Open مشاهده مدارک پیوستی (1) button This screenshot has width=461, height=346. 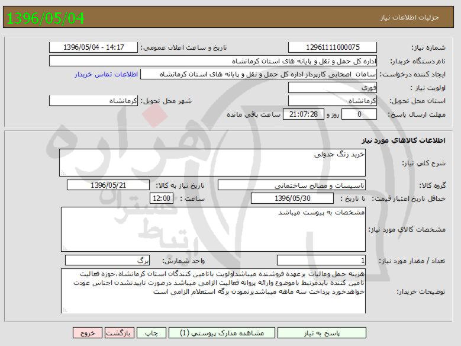point(222,333)
